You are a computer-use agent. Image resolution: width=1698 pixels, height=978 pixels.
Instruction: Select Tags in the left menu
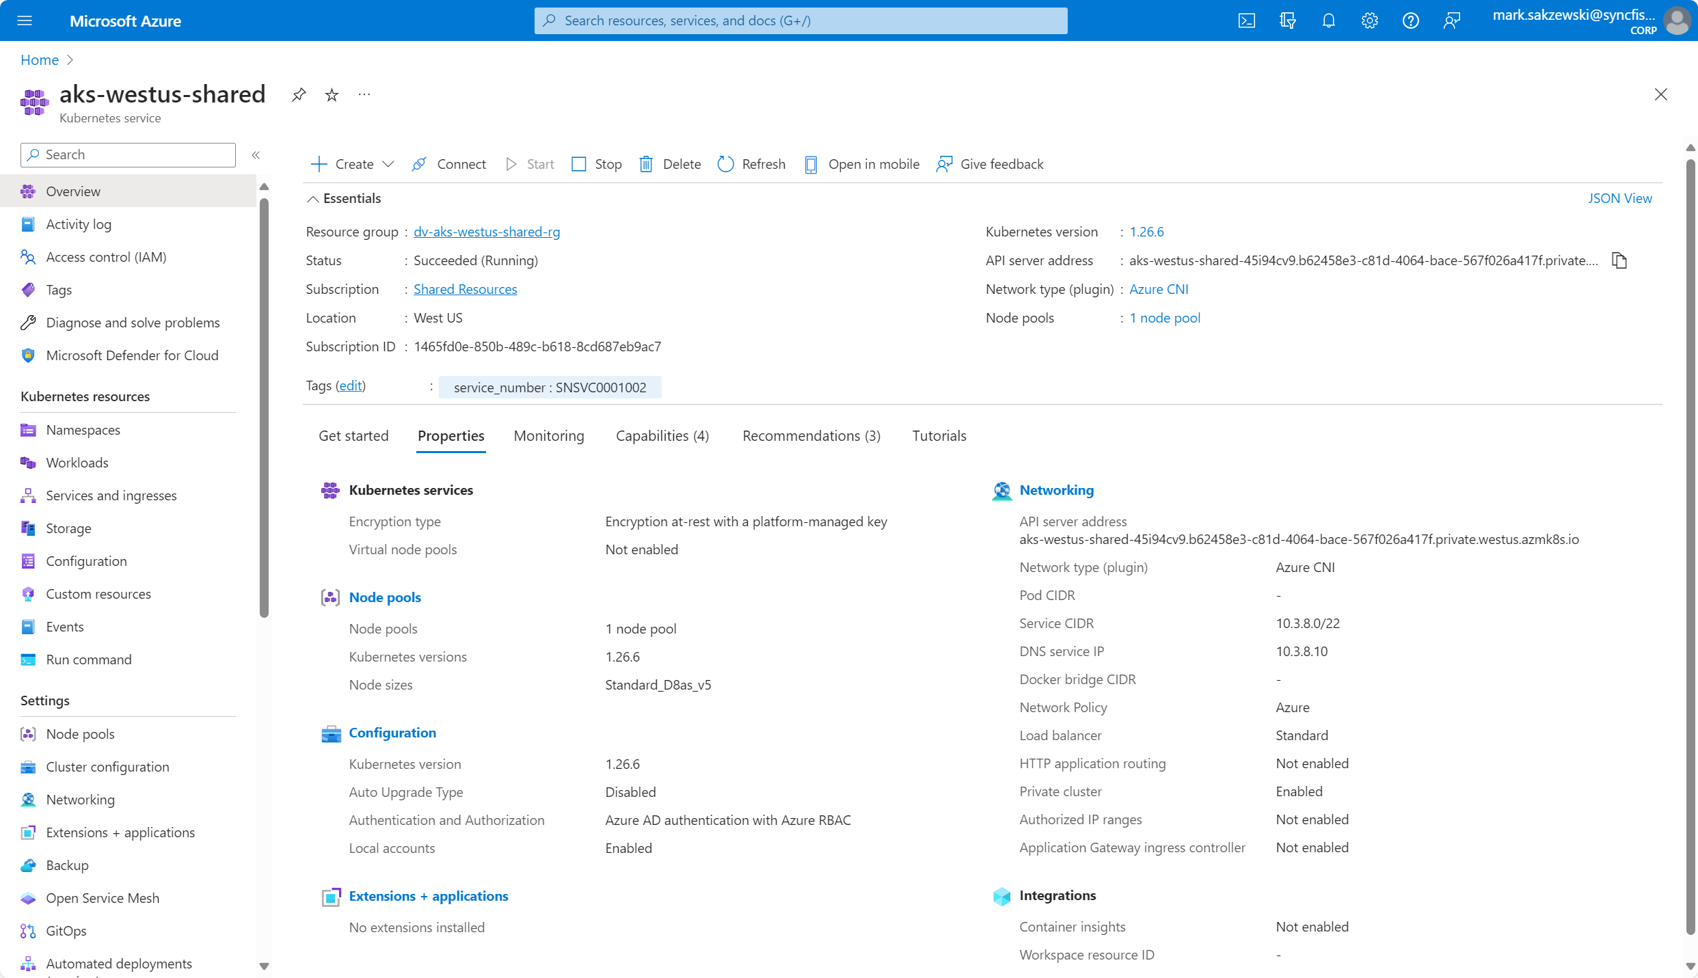click(129, 290)
